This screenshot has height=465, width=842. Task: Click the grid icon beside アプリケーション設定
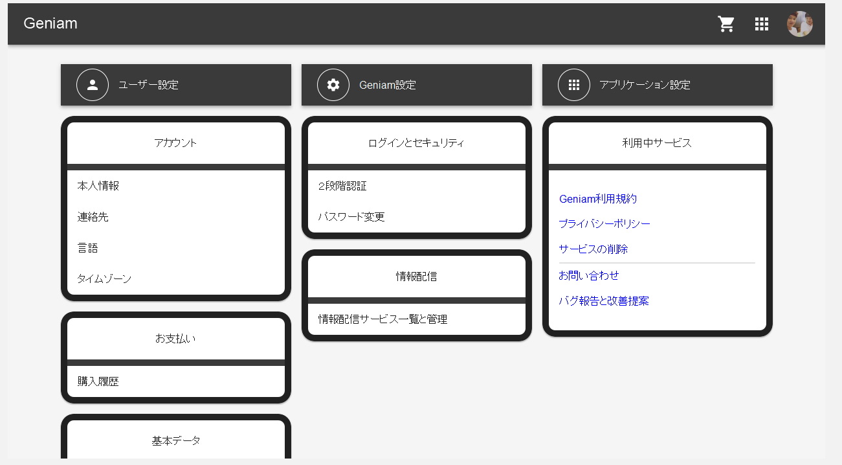click(x=573, y=85)
